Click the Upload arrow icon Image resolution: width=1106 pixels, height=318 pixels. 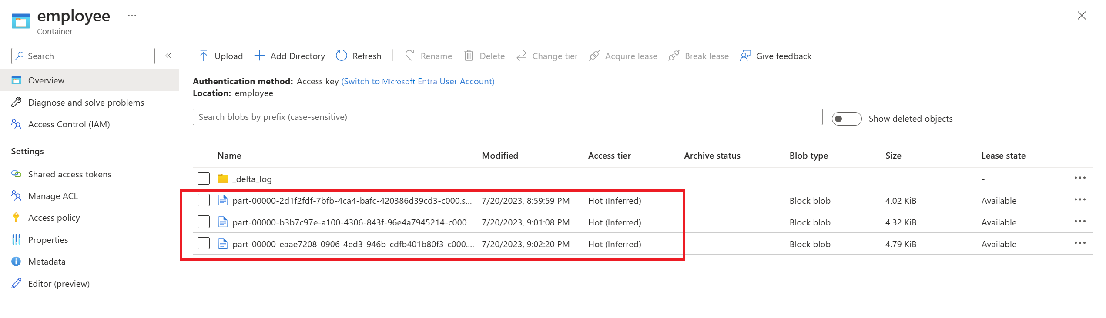(203, 56)
